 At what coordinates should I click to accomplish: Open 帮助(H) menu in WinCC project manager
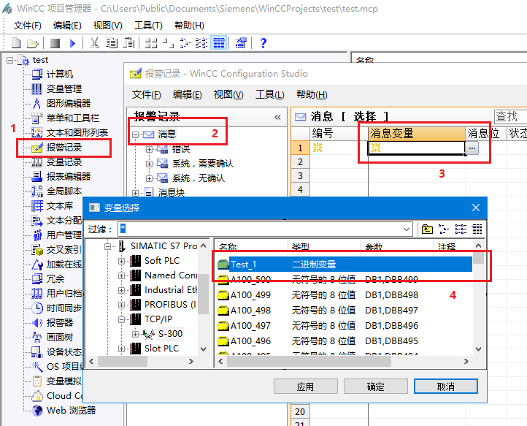189,26
